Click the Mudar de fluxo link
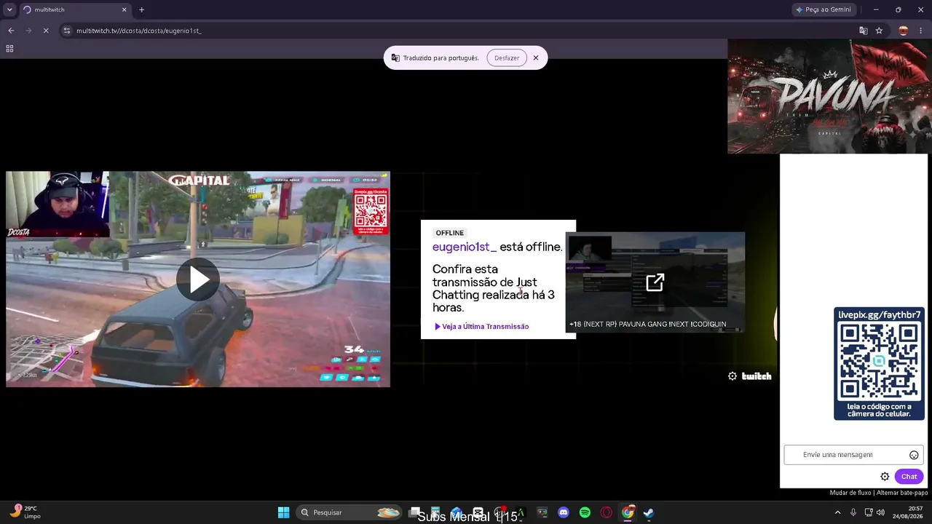This screenshot has width=932, height=524. pos(850,493)
